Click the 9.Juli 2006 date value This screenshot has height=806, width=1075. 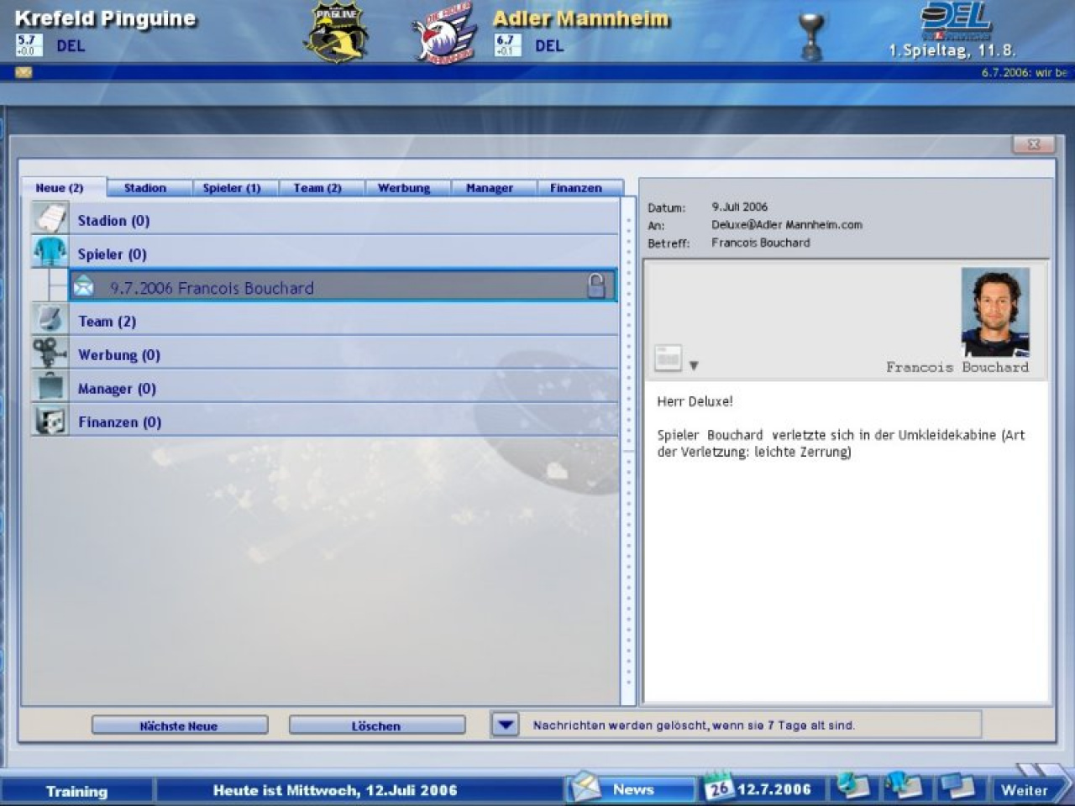[740, 207]
